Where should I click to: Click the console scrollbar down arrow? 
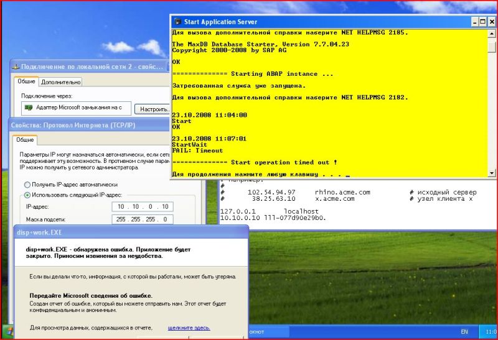click(491, 173)
